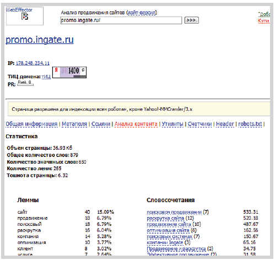The image size is (275, 260).
Task: Click the Тошнота страницы 6.32 line
Action: 37,176
